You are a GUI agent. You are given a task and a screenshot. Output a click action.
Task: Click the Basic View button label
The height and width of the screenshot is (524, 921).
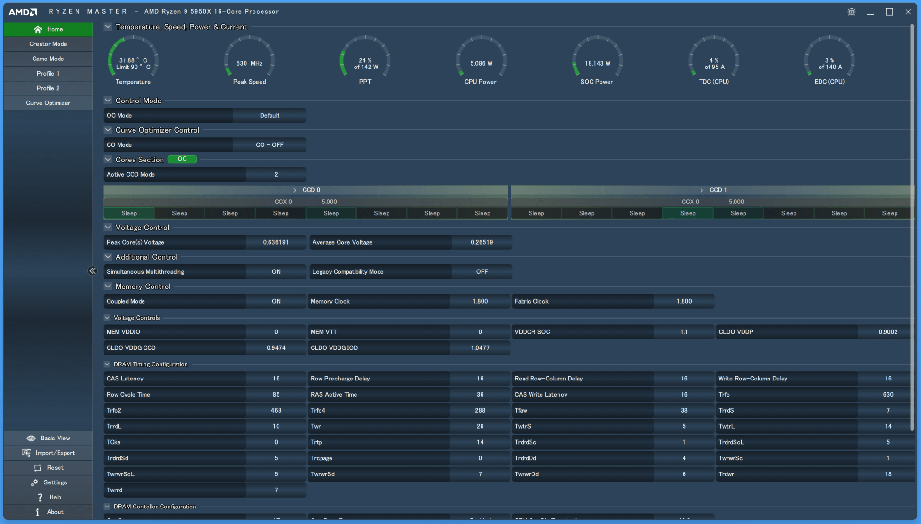pos(55,438)
